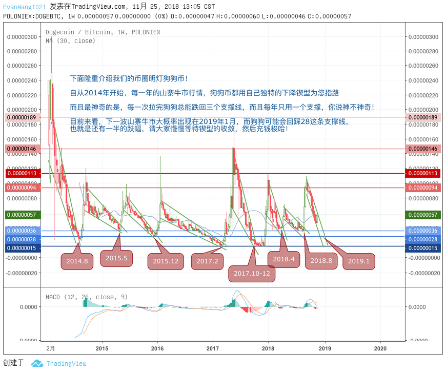Viewport: 446px width, 373px height.
Task: Click the 0.00000189 price tag on left axis
Action: 23,117
